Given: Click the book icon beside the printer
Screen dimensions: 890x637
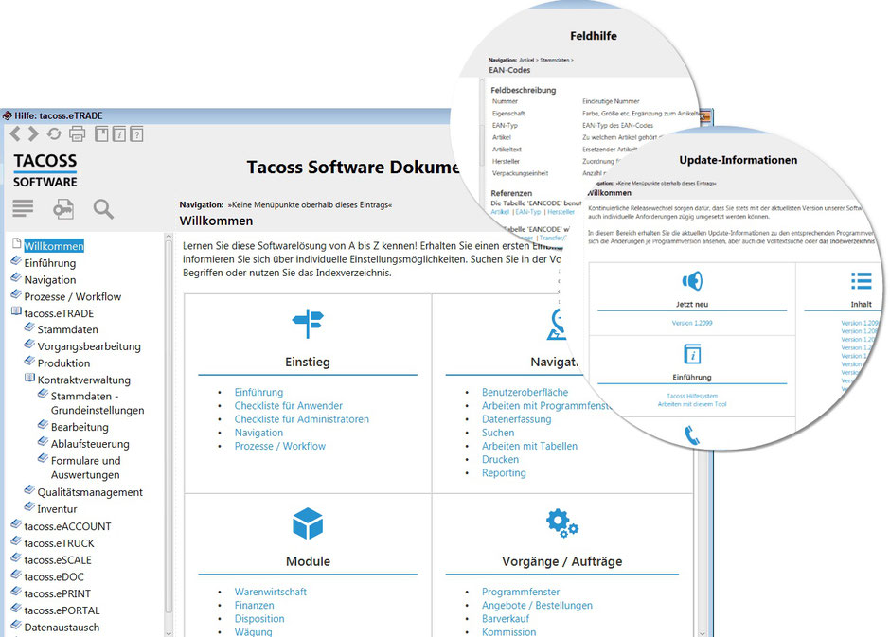Looking at the screenshot, I should point(101,134).
